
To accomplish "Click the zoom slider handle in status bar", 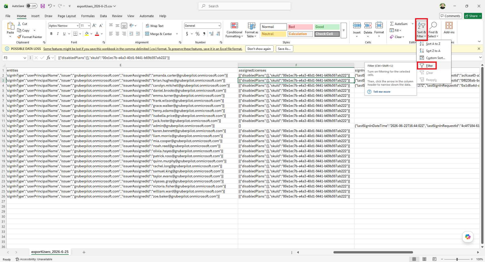I will click(457, 259).
